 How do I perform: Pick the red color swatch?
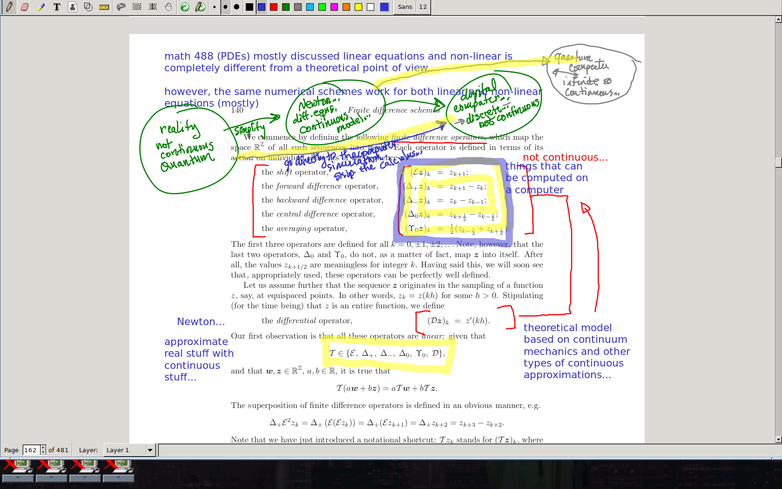point(274,7)
